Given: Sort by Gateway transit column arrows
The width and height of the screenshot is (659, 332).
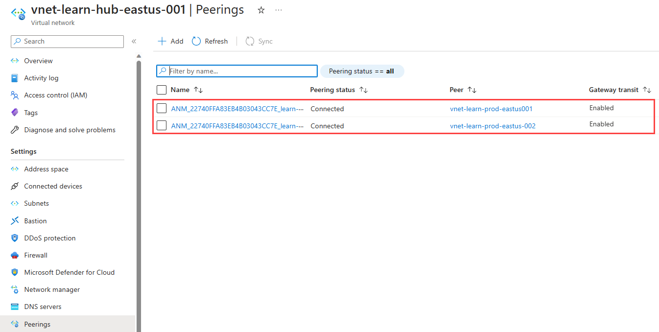Looking at the screenshot, I should point(647,90).
